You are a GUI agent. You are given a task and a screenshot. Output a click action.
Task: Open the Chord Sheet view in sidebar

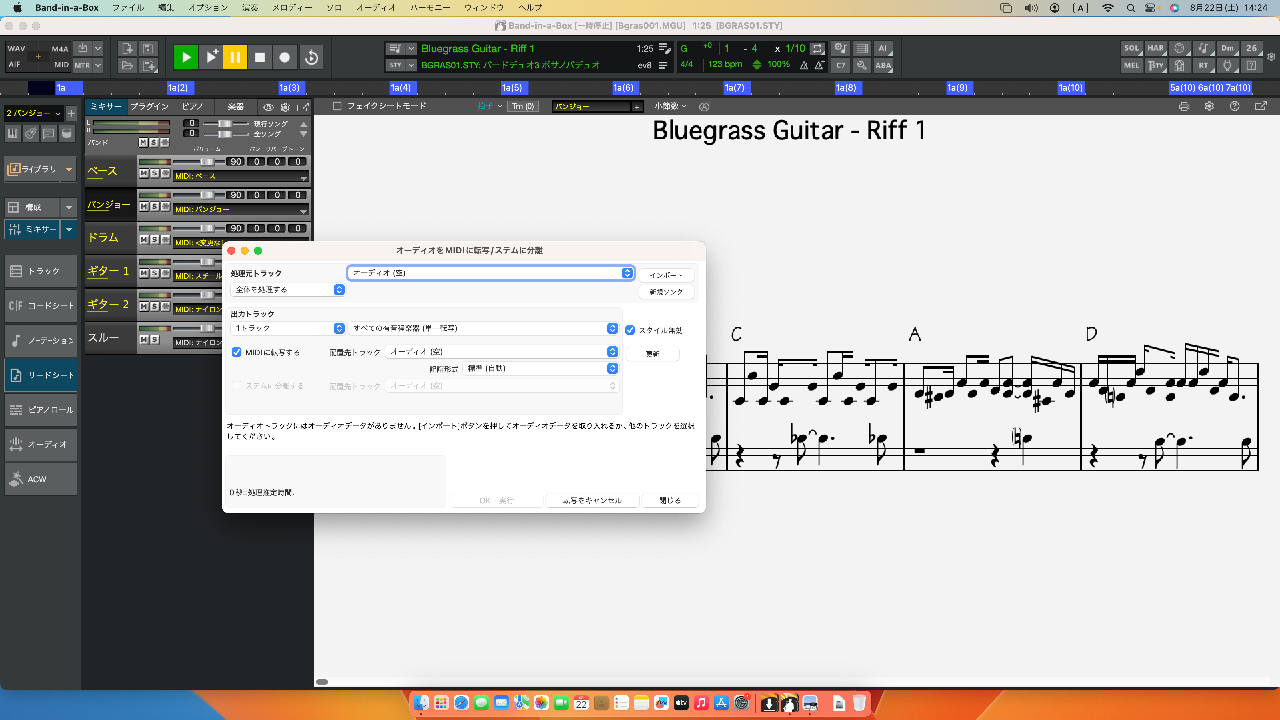pos(41,306)
